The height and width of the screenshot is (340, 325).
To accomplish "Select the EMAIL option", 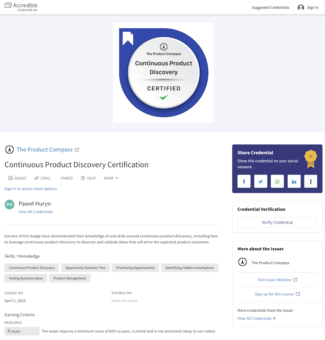I will tap(43, 178).
